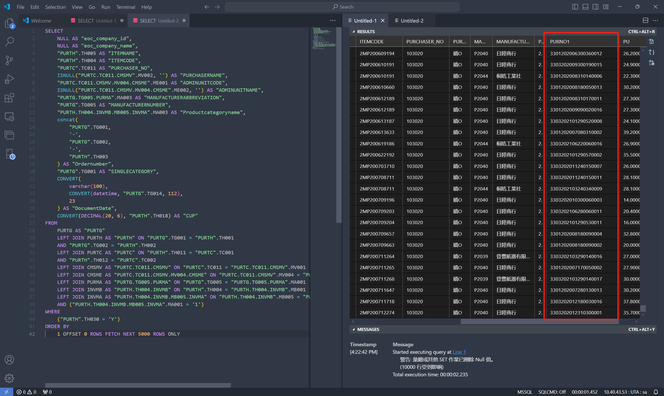Open the Remote Explorer view

[x=9, y=117]
